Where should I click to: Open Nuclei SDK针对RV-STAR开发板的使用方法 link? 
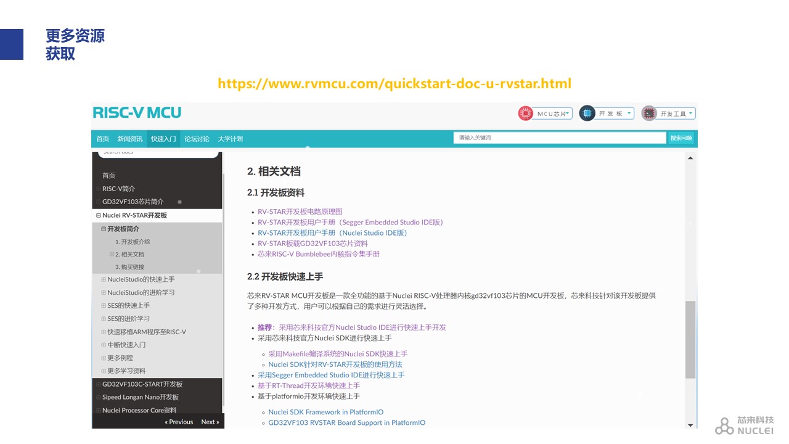pos(335,364)
